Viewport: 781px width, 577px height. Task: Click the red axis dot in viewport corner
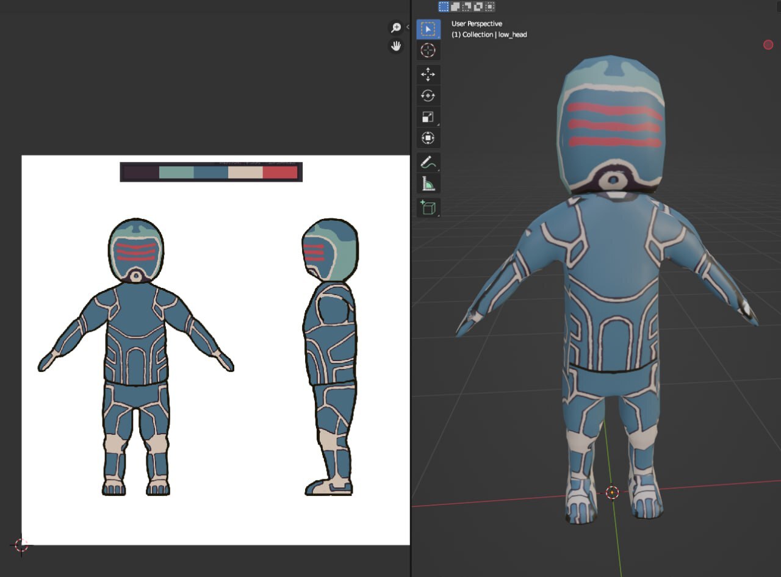pos(768,45)
